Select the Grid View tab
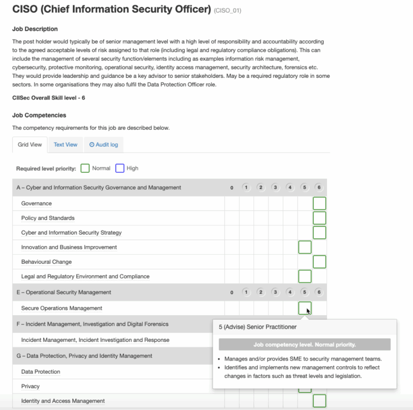The image size is (413, 410). click(30, 145)
